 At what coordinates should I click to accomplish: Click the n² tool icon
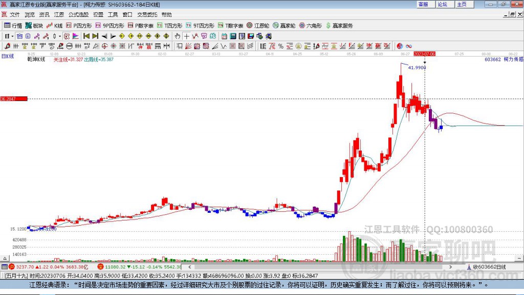click(x=87, y=46)
